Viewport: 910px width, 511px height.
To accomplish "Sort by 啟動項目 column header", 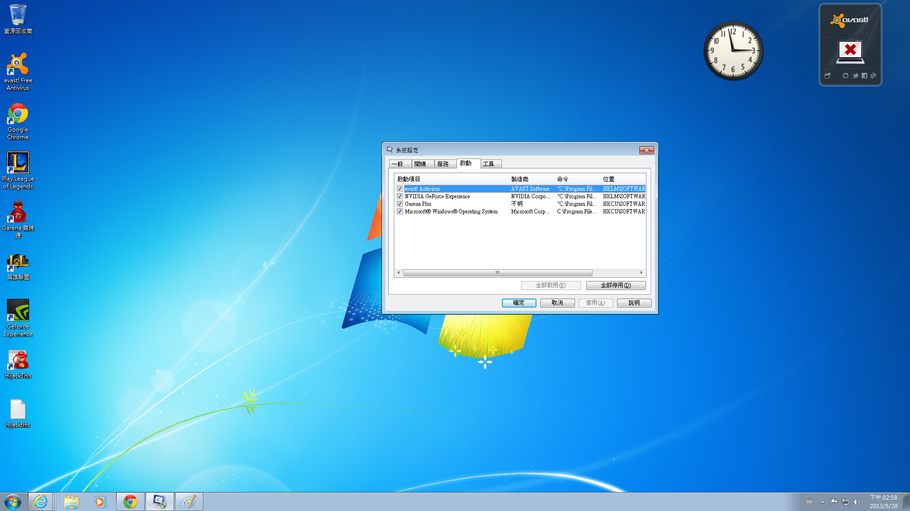I will click(451, 179).
